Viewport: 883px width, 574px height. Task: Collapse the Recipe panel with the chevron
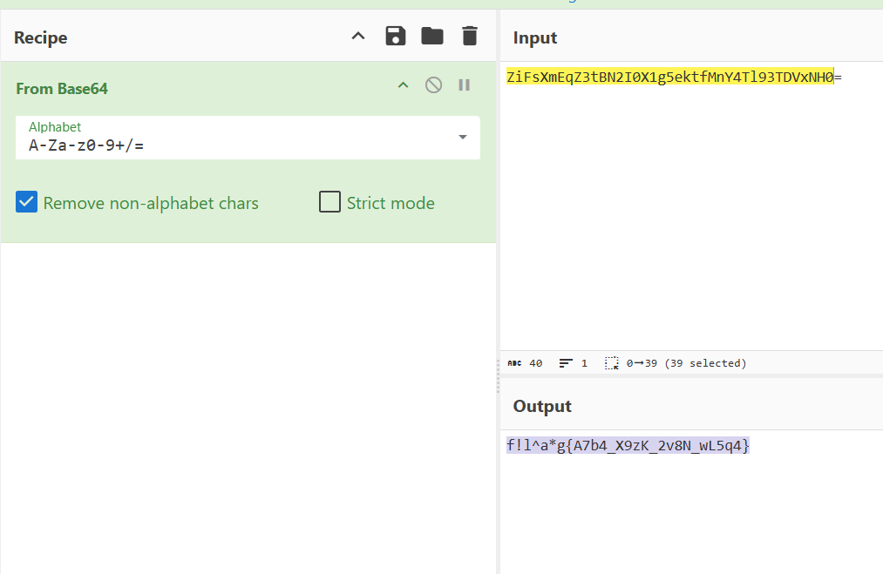[x=358, y=36]
